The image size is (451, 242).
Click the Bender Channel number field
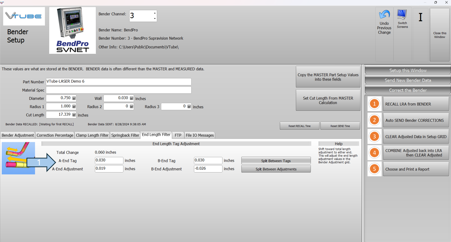tap(141, 16)
